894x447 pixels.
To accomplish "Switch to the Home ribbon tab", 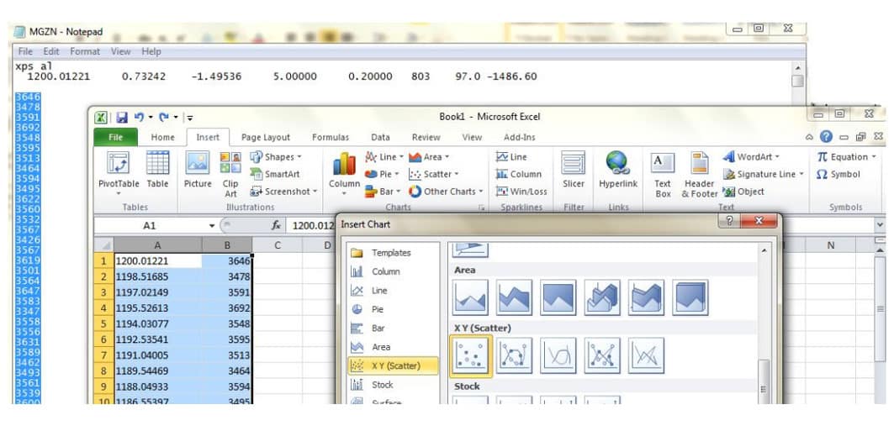I will [x=162, y=137].
